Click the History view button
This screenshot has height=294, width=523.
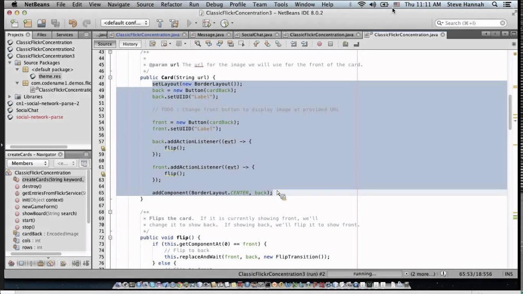(130, 44)
